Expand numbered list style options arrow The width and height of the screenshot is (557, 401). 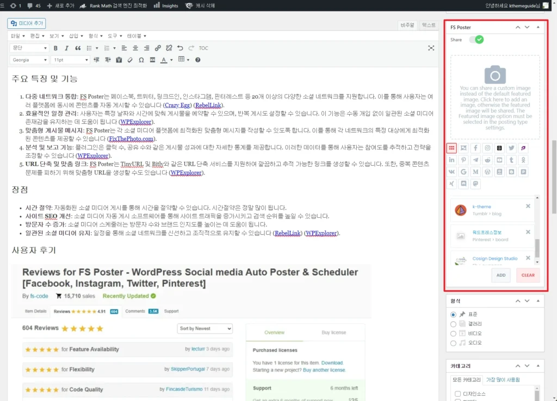[114, 48]
